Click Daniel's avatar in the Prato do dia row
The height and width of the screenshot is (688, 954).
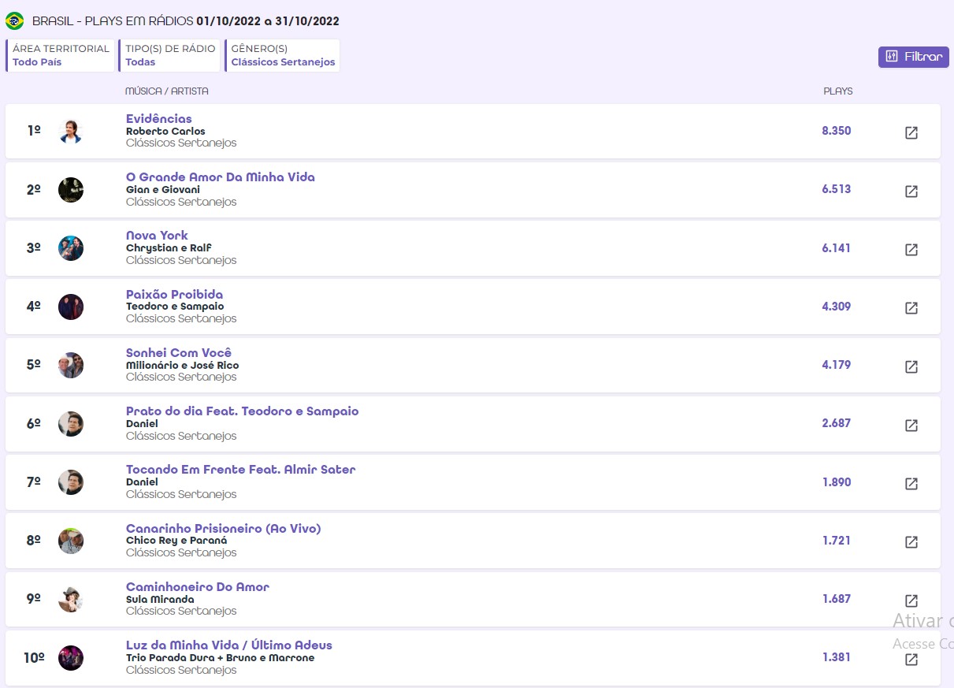click(x=71, y=424)
